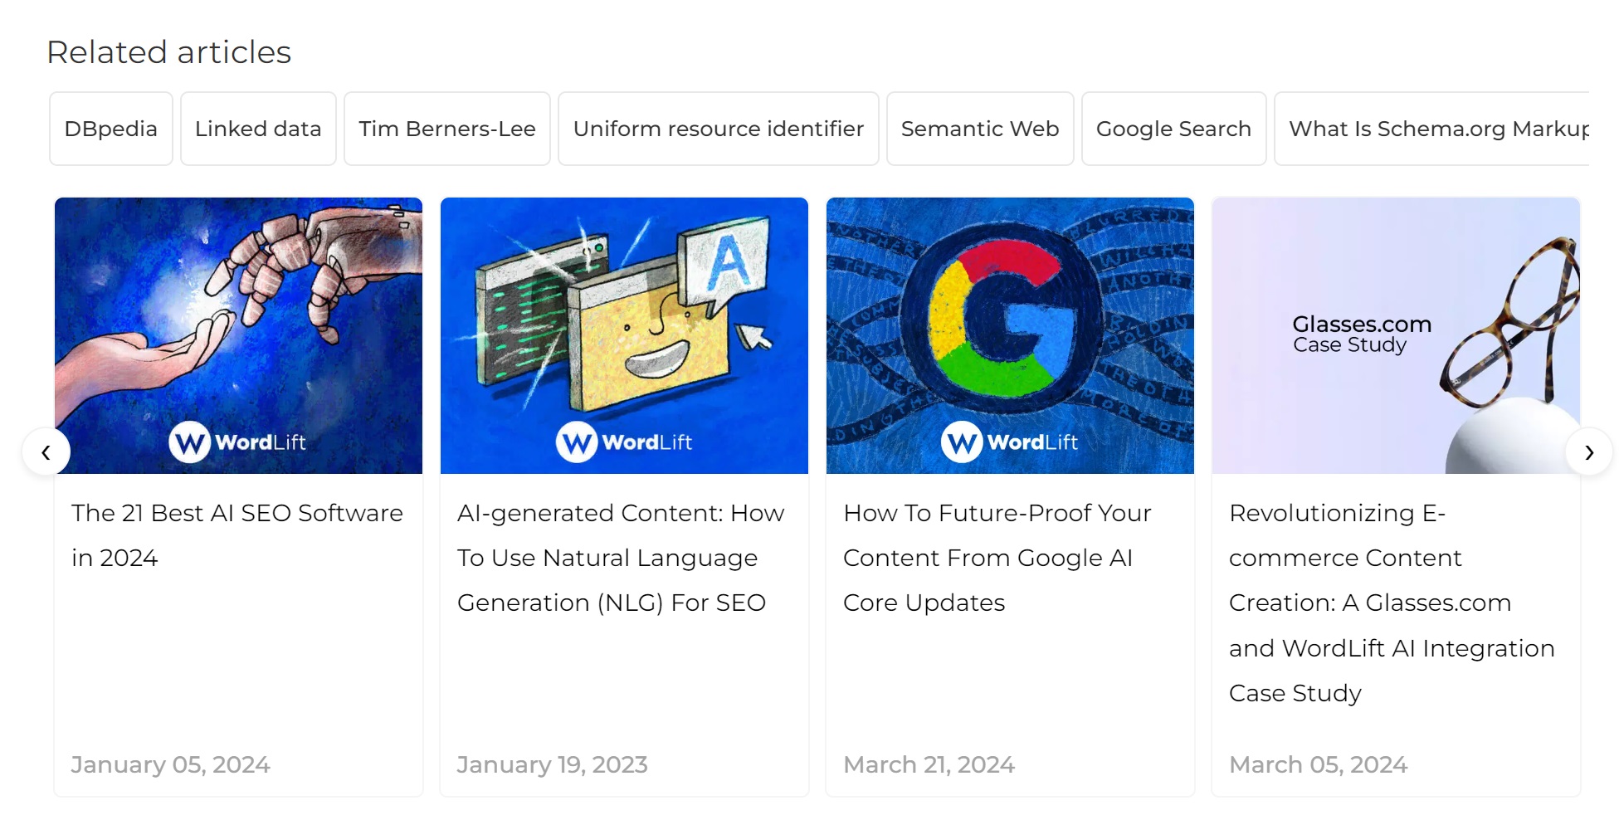The height and width of the screenshot is (820, 1619).
Task: Select the DBpedia topic tag
Action: pos(110,129)
